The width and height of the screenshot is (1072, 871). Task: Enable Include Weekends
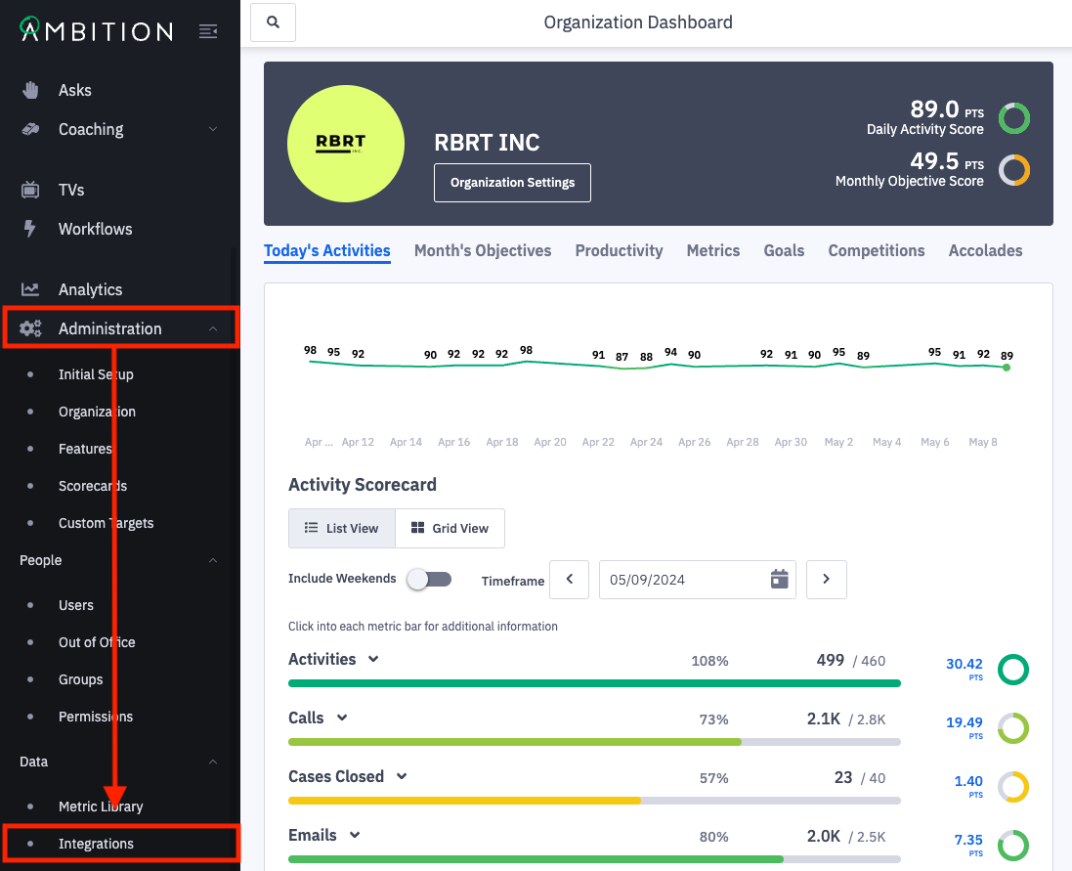tap(429, 579)
